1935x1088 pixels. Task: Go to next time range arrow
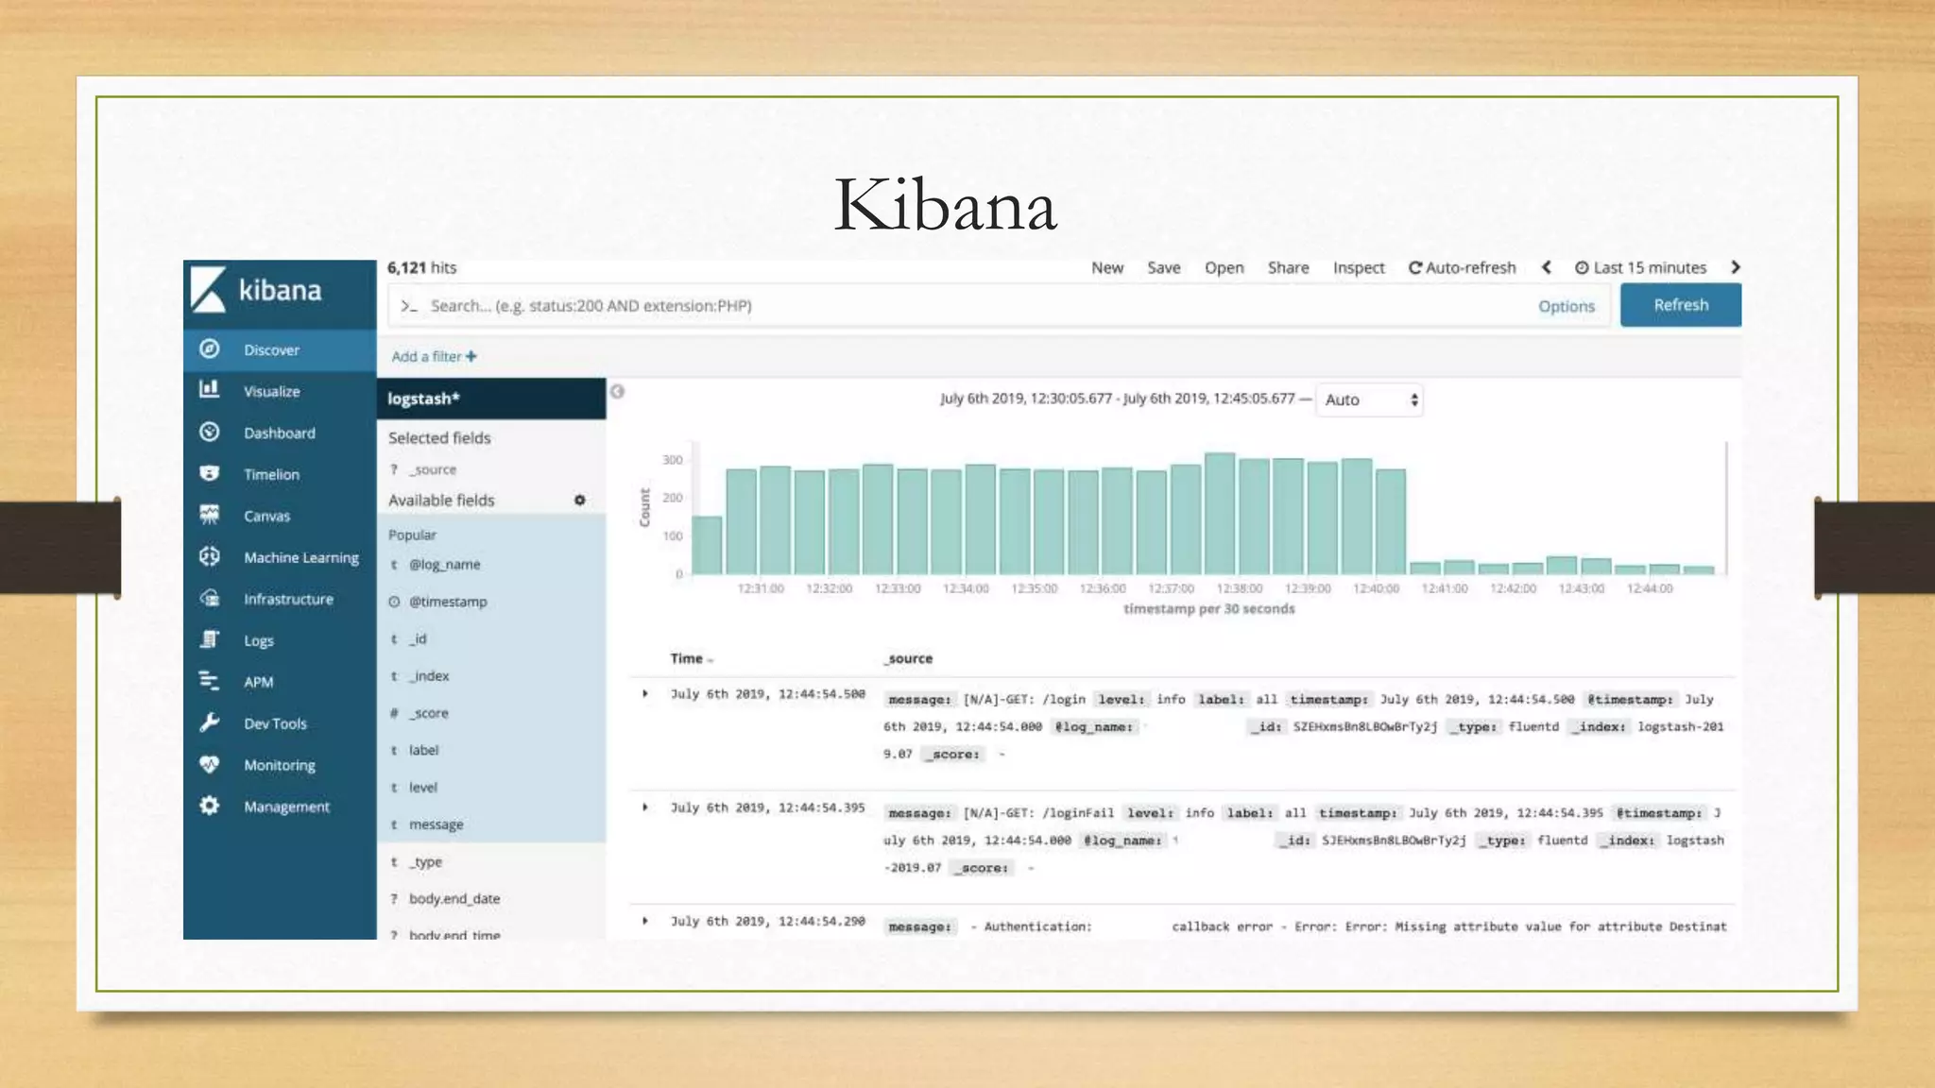(1736, 267)
